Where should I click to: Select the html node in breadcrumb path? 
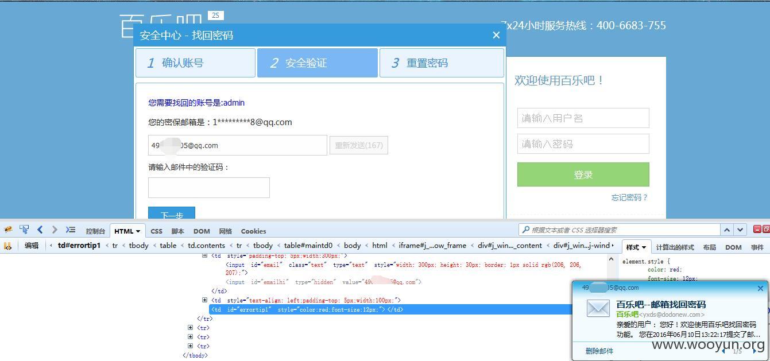[x=380, y=246]
